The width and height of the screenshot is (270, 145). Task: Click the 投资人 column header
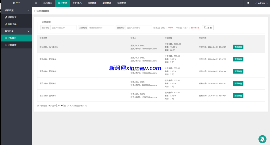point(133,38)
